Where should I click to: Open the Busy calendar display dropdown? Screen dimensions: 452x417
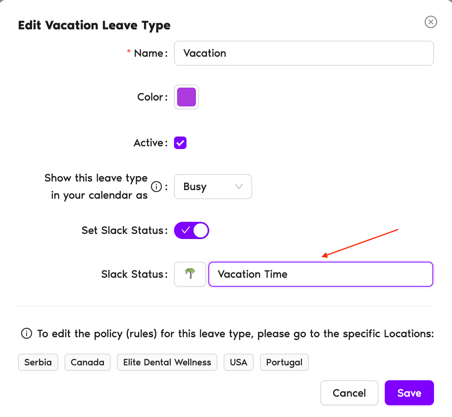pyautogui.click(x=213, y=187)
